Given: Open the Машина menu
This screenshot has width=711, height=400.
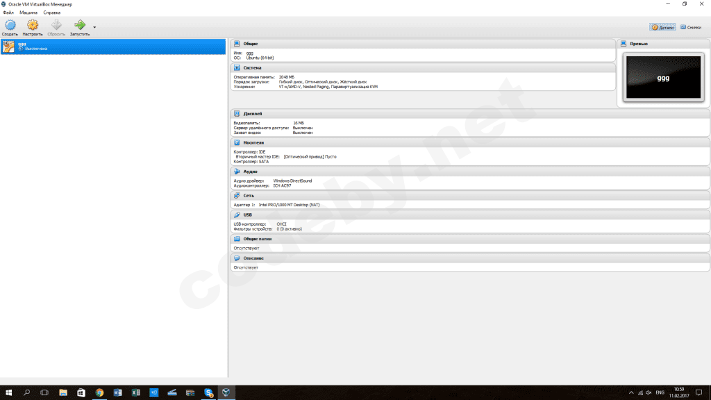Looking at the screenshot, I should point(28,12).
